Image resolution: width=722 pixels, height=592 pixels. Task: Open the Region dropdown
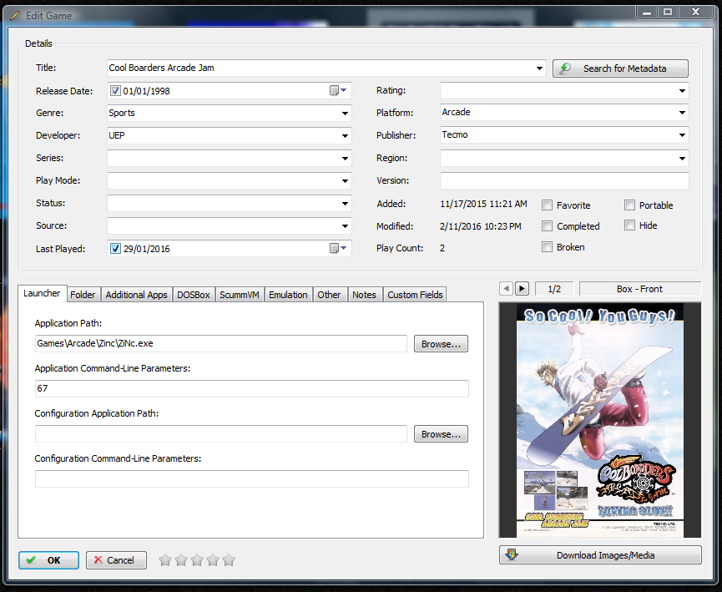[x=682, y=159]
